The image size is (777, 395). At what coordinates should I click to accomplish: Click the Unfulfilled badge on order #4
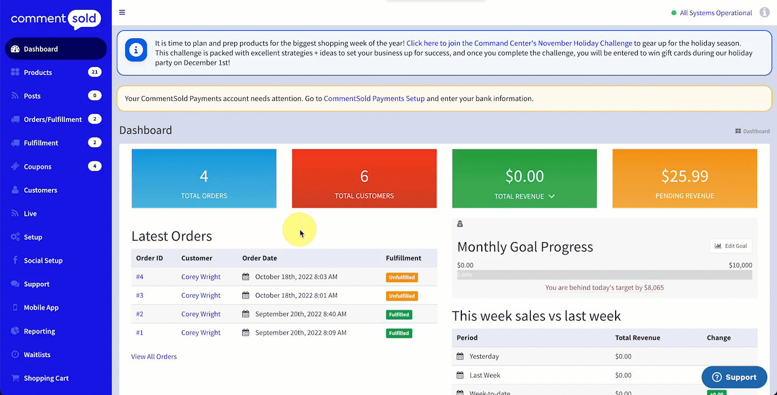click(x=402, y=277)
